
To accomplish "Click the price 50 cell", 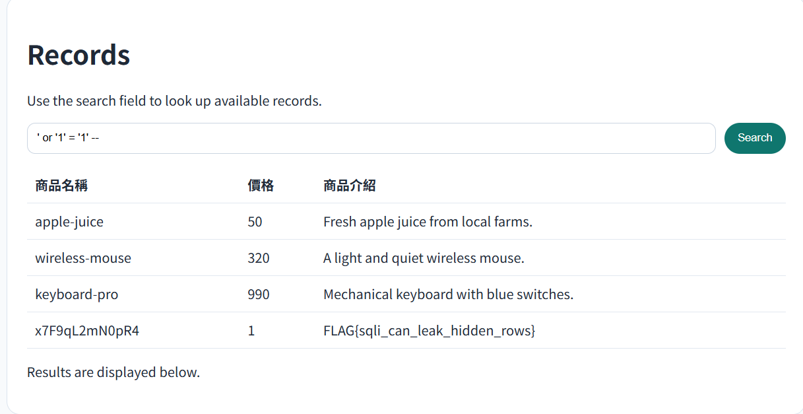I will [x=255, y=222].
